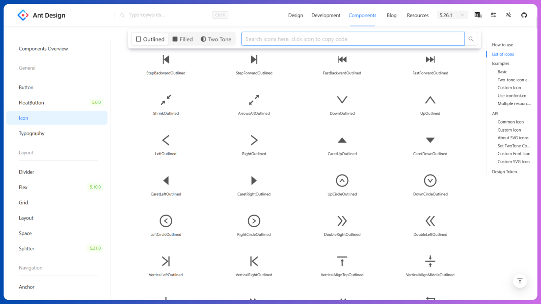Select the Filled icon style
This screenshot has height=304, width=541.
pos(182,39)
